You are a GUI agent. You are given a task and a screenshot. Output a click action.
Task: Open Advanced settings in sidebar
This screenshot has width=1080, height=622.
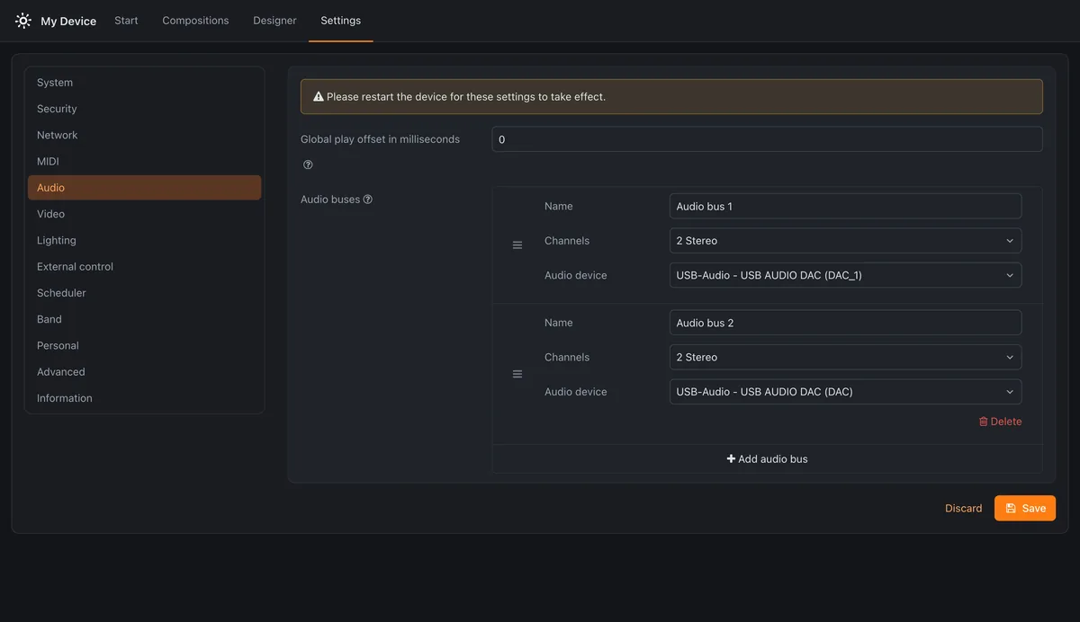(x=145, y=372)
